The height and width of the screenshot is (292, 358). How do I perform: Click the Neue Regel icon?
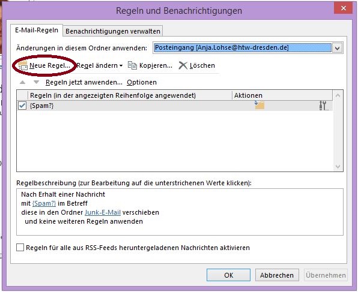pos(23,65)
